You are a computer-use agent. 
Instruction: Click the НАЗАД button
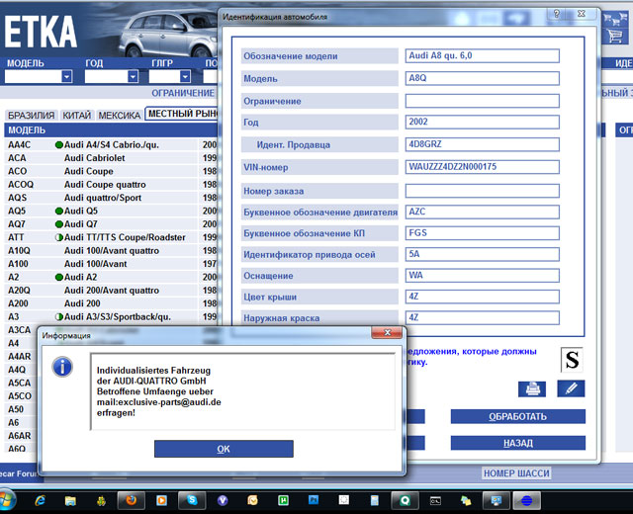517,443
